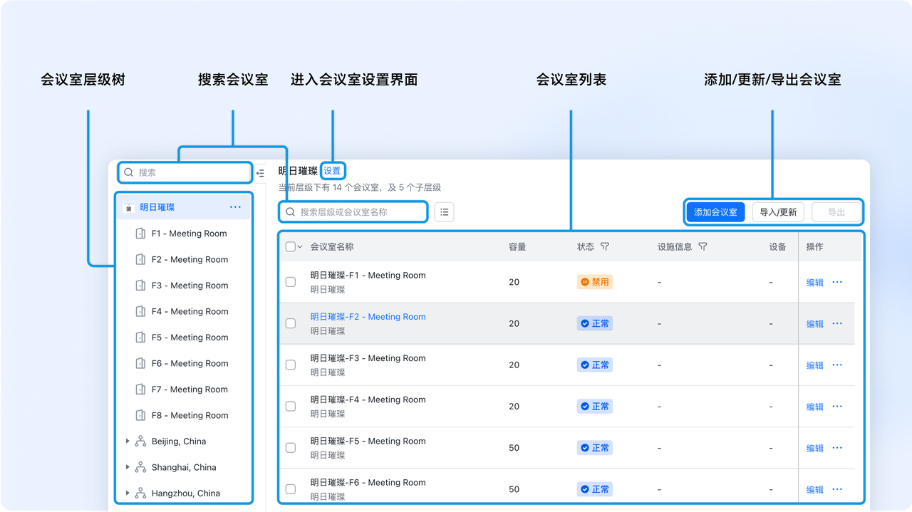Viewport: 912px width, 512px height.
Task: Click the door icon beside F1 - Meeting Room
Action: (x=140, y=234)
